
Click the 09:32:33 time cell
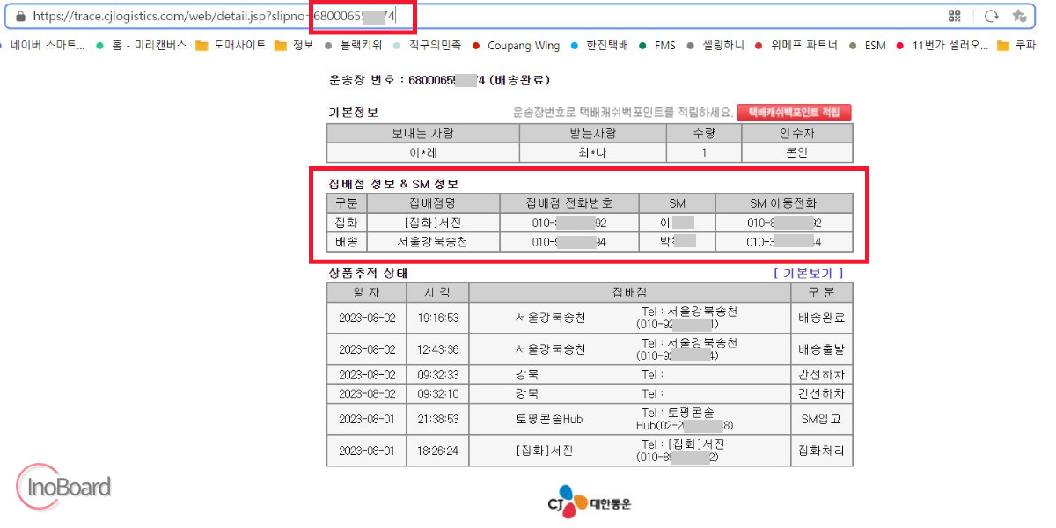point(437,375)
